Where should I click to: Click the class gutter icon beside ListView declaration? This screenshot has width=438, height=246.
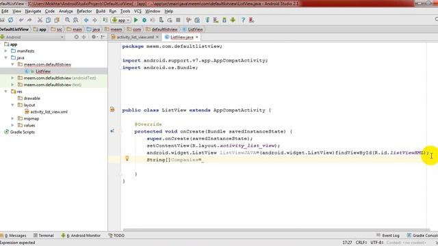(x=112, y=109)
